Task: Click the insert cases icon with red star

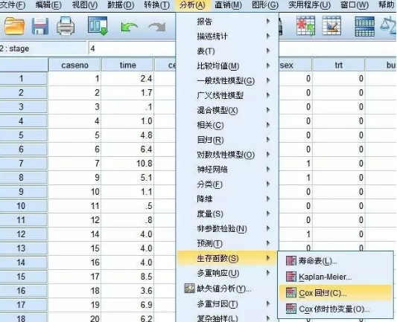Action: pos(306,26)
